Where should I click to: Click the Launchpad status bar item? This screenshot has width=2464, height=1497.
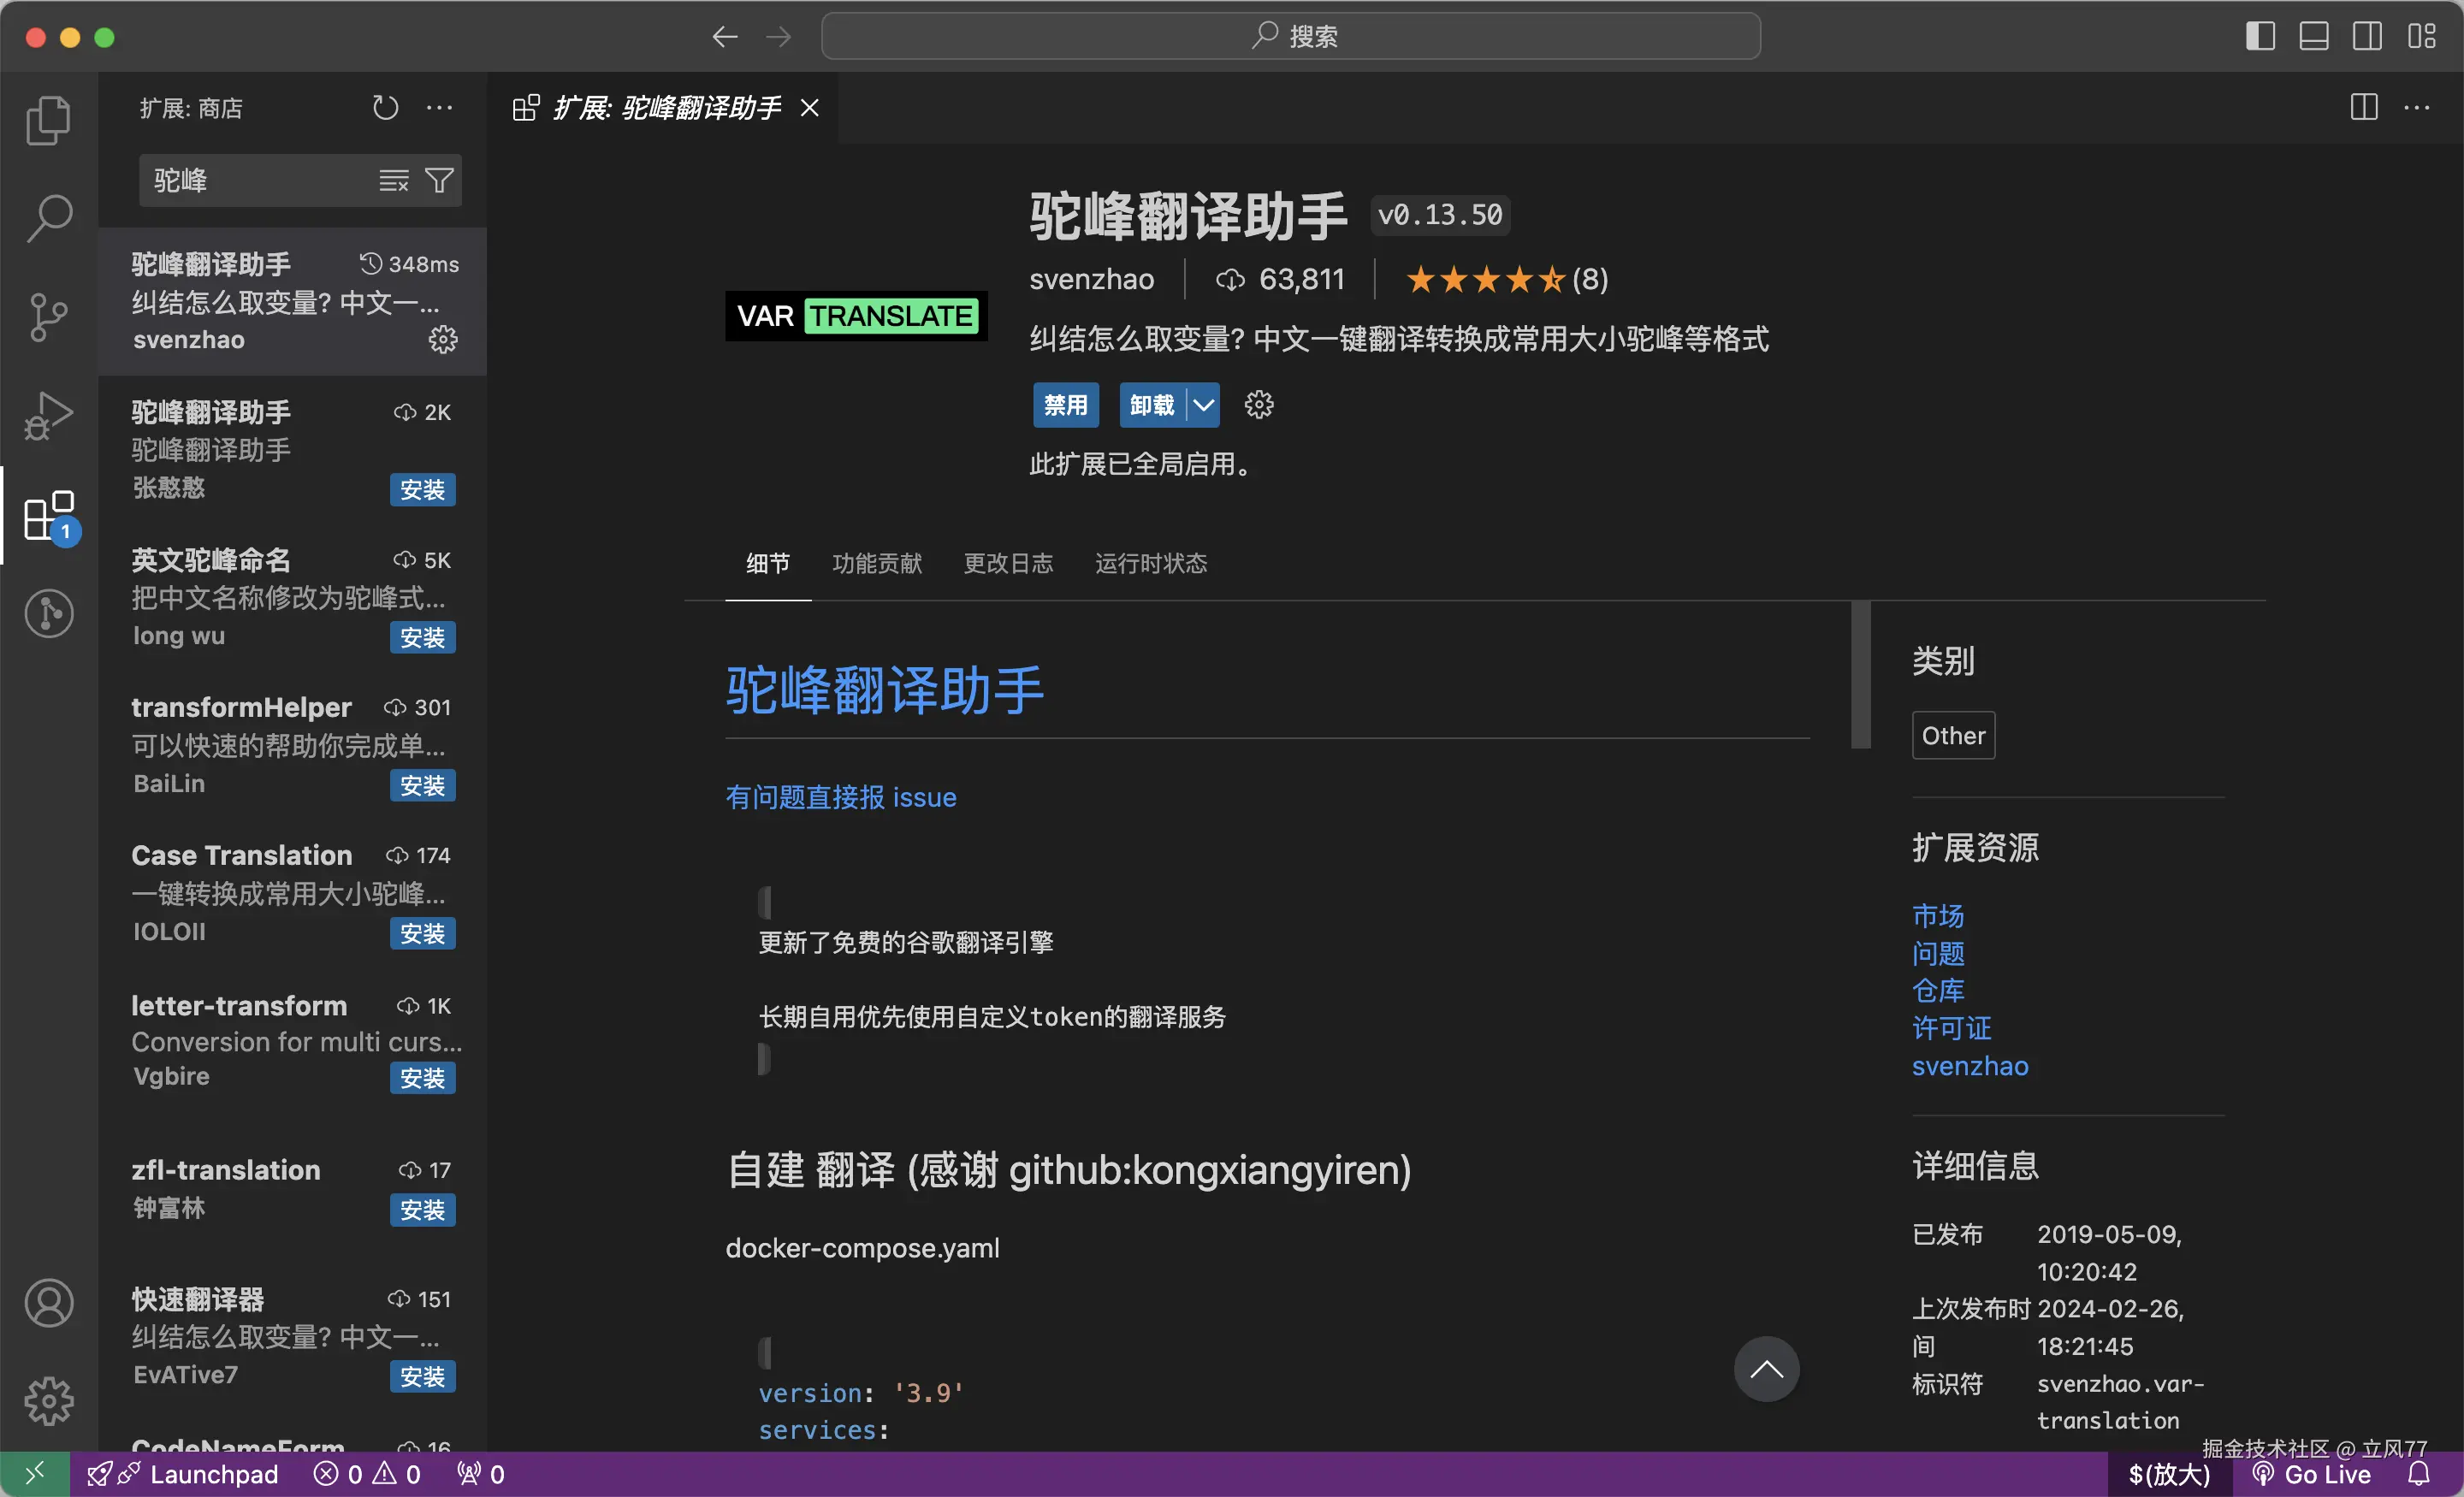point(183,1474)
